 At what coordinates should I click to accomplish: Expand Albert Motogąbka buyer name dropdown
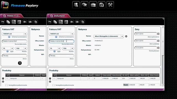click(x=122, y=36)
